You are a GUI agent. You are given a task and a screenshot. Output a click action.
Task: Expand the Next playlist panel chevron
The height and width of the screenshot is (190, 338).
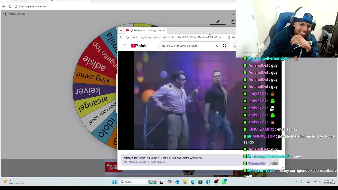pyautogui.click(x=274, y=160)
